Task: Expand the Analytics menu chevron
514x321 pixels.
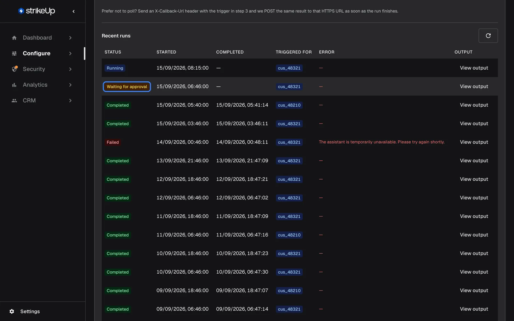Action: coord(70,85)
